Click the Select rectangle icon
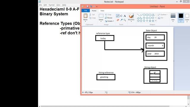 [x=101, y=16]
